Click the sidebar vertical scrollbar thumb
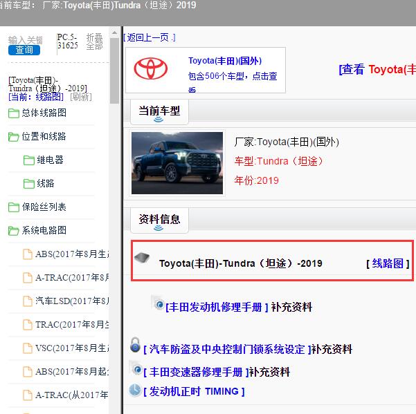Viewport: 416px width, 414px height. [x=114, y=71]
